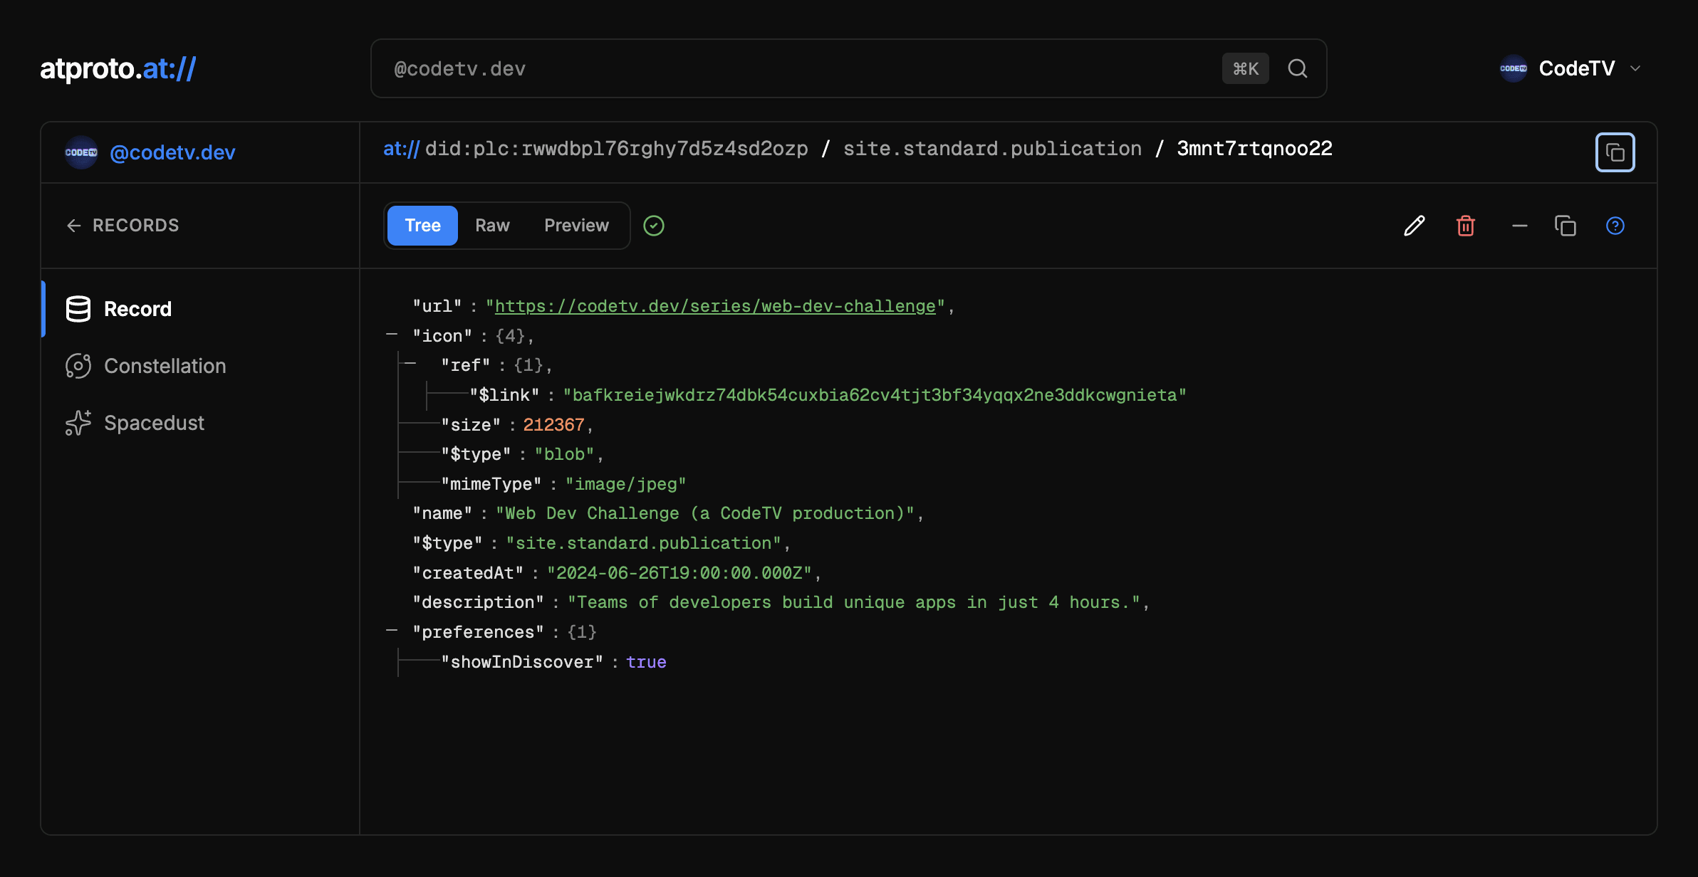Click the createdAt timestamp value

click(679, 573)
